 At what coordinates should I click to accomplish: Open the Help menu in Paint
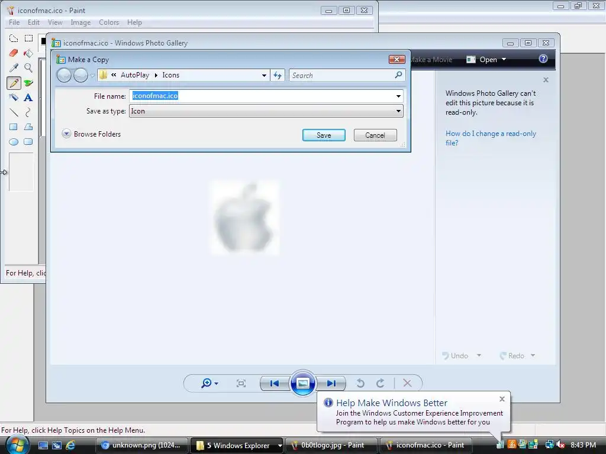(x=134, y=22)
